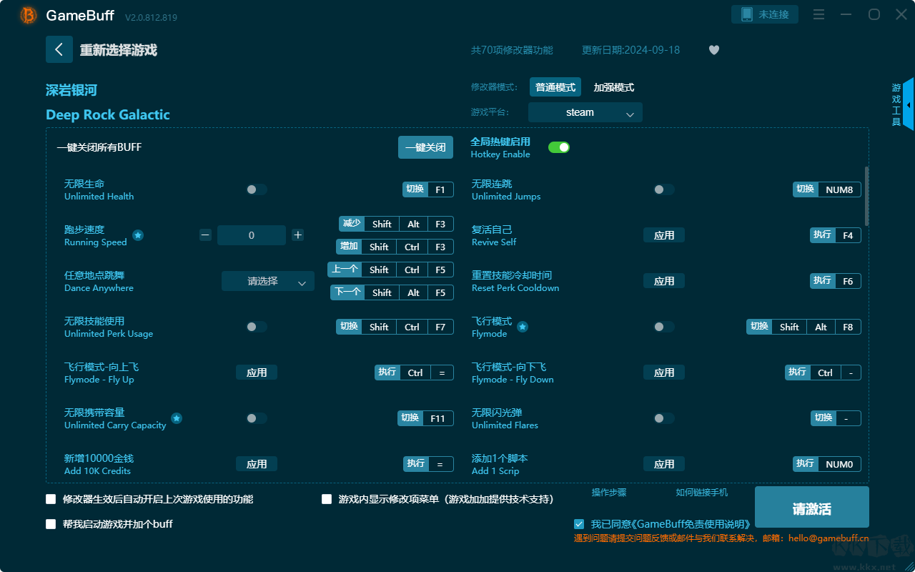
Task: Click NUM0 hotkey for Add 1 Scrip
Action: click(x=839, y=464)
